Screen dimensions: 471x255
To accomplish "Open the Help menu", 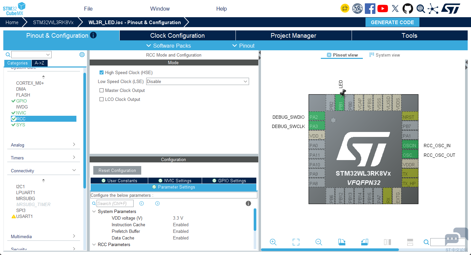I will click(x=222, y=9).
